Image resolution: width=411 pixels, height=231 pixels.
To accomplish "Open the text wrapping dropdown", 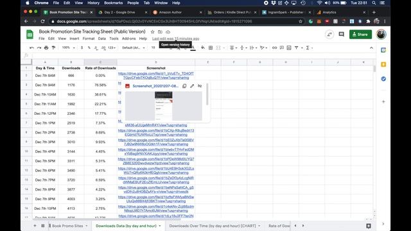I will (253, 48).
